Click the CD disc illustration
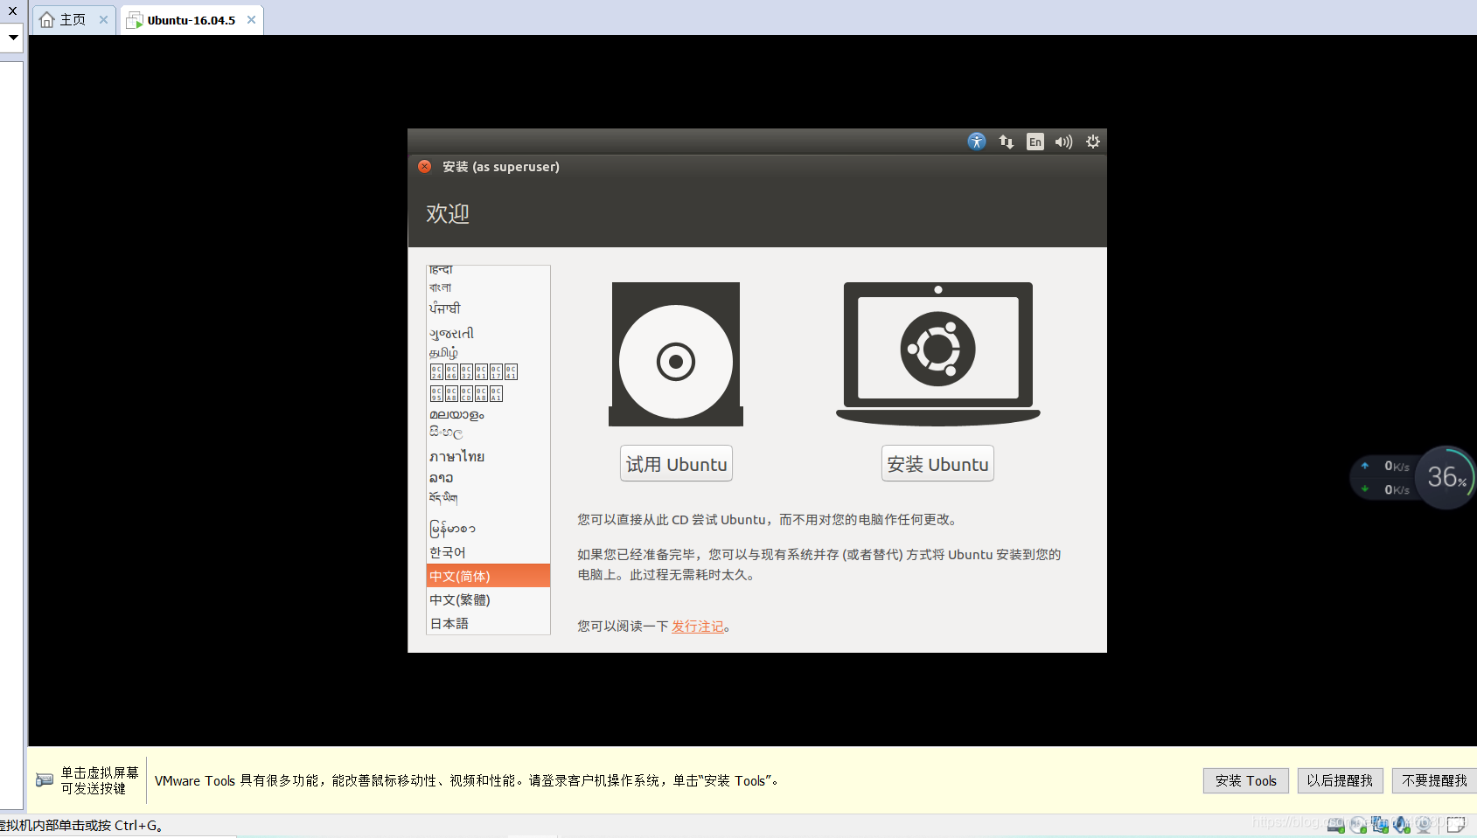 [x=676, y=354]
